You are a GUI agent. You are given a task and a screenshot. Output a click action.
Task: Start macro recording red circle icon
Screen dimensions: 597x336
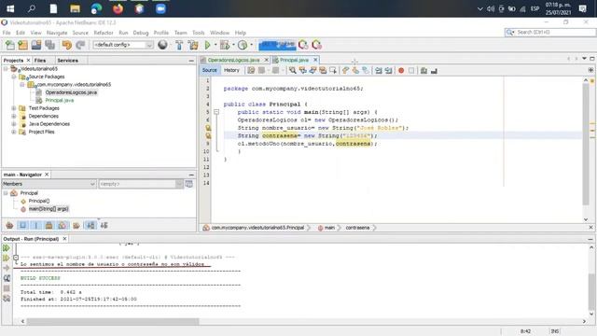pos(401,71)
